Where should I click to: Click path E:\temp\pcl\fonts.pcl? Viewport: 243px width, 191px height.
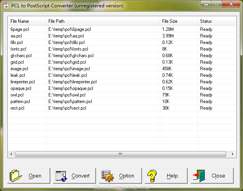pos(68,49)
